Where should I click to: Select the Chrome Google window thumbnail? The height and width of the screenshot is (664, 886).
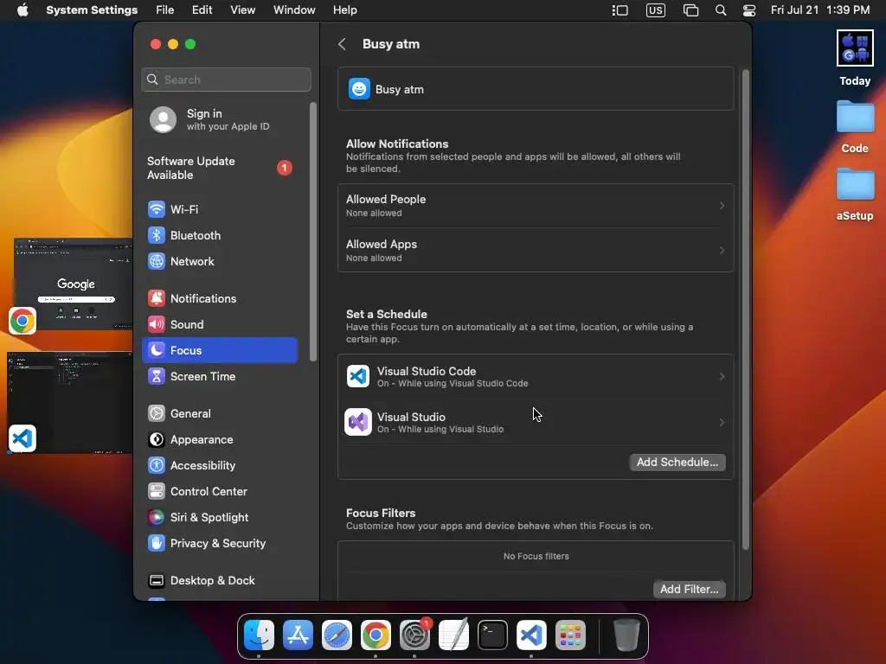tap(73, 284)
